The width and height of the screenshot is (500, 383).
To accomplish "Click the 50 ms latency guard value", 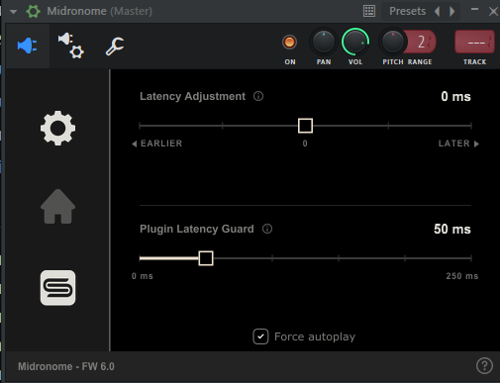I will (452, 229).
